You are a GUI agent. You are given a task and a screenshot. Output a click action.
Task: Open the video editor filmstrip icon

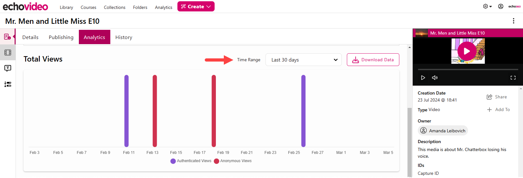point(8,52)
